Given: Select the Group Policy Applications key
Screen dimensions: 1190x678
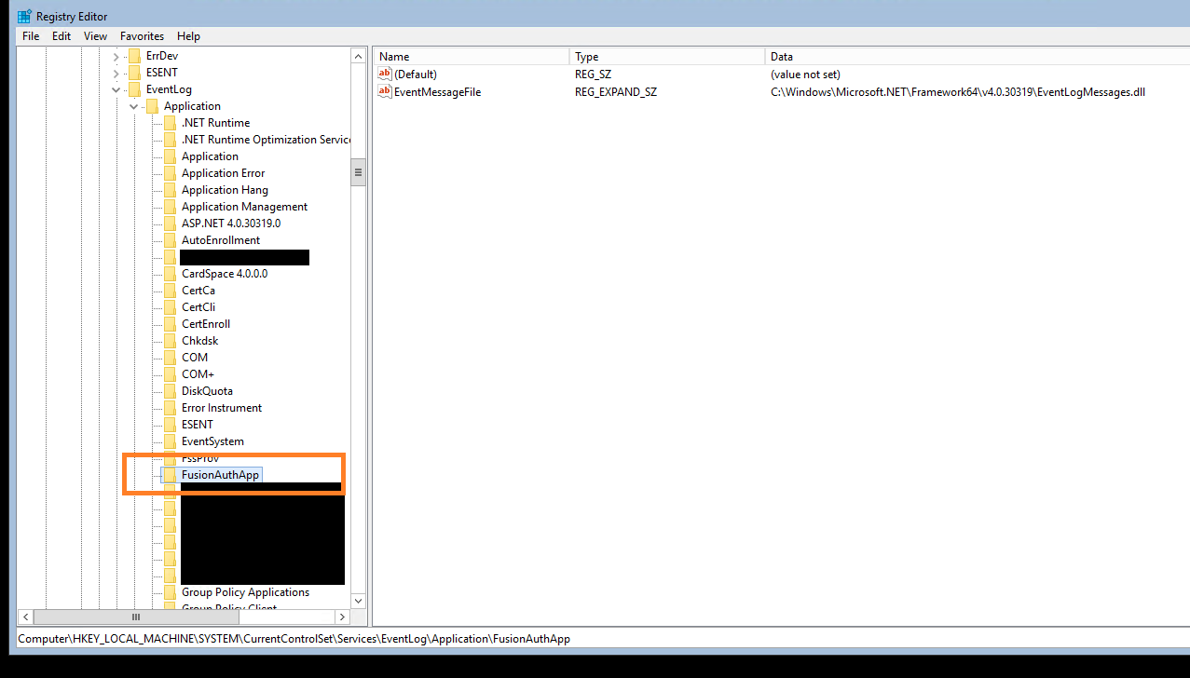Looking at the screenshot, I should click(246, 591).
